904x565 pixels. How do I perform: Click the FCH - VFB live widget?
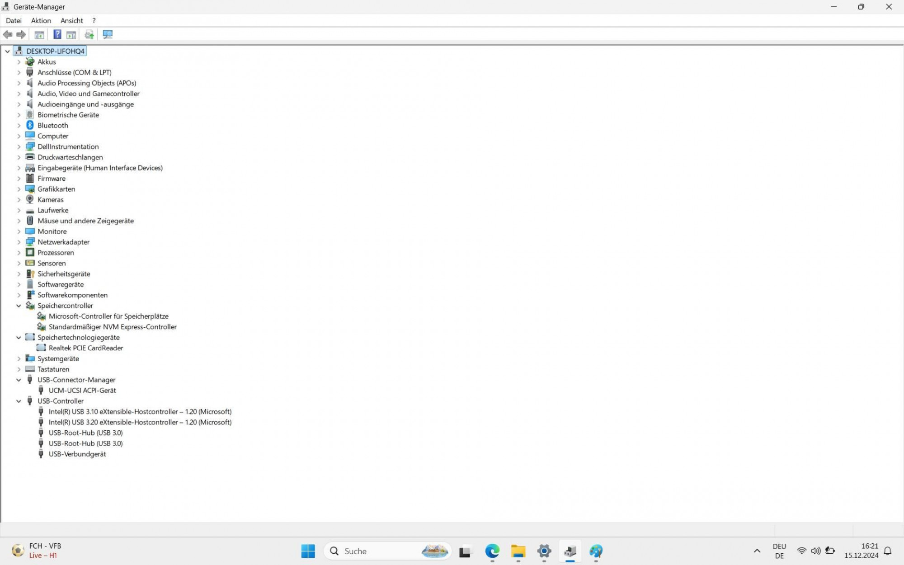click(x=37, y=551)
